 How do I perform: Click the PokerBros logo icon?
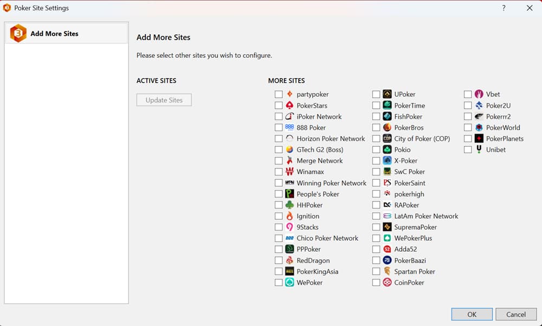[x=387, y=127]
